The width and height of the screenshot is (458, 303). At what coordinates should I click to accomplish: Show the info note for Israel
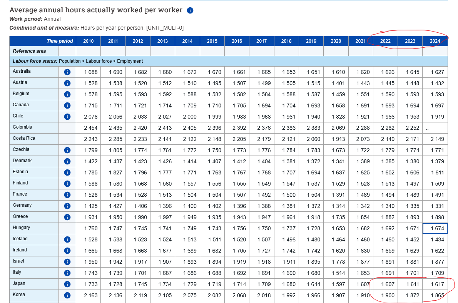67,262
